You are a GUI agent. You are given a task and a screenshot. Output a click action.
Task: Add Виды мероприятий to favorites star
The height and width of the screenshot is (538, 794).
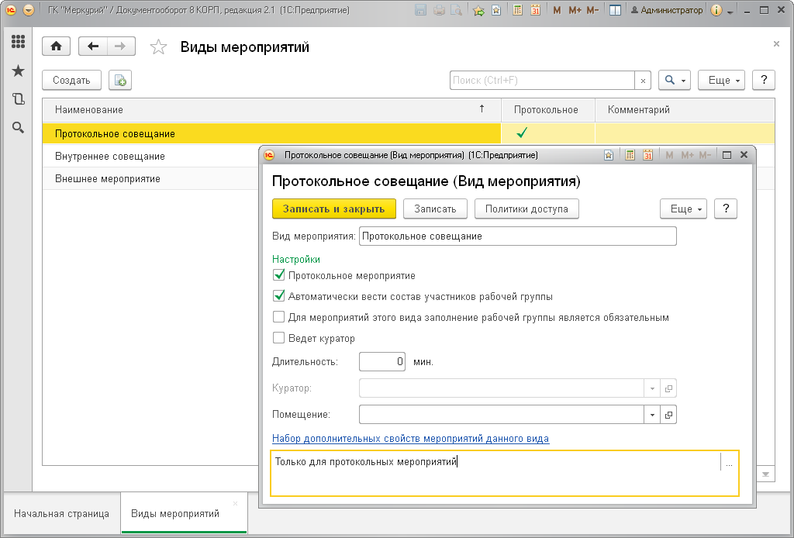point(158,47)
